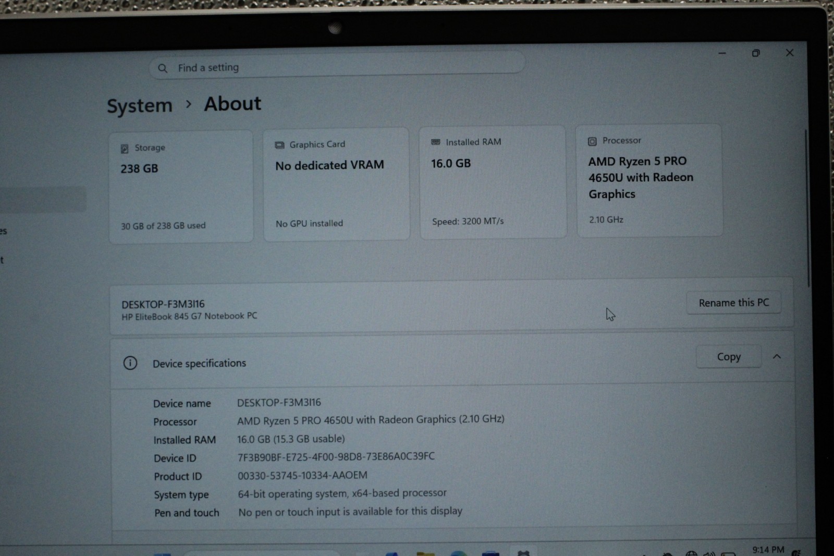Click the No GPU installed text
The width and height of the screenshot is (834, 556).
click(x=309, y=223)
